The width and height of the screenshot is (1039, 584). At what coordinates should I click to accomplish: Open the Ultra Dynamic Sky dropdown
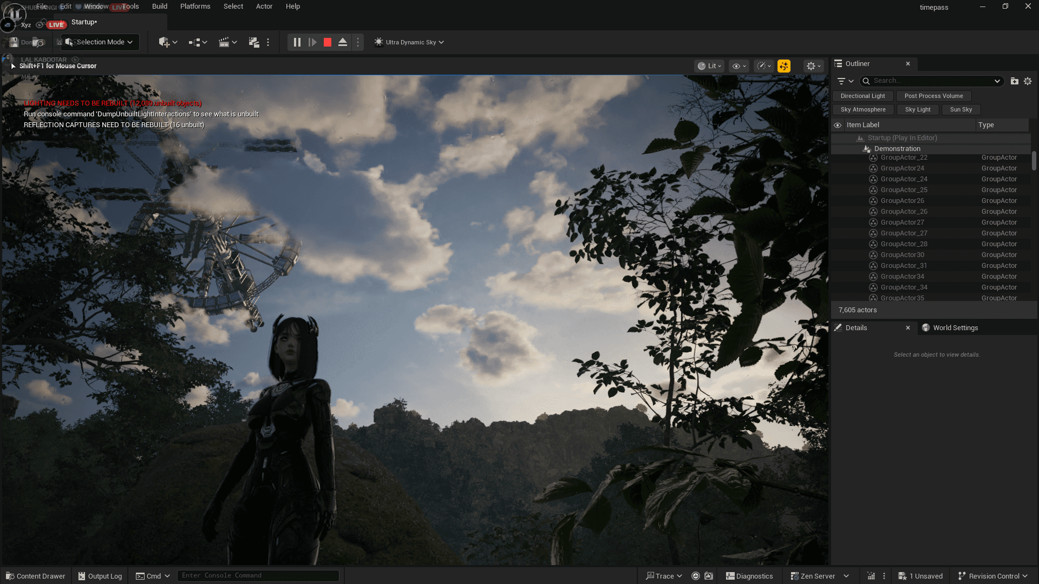[409, 42]
